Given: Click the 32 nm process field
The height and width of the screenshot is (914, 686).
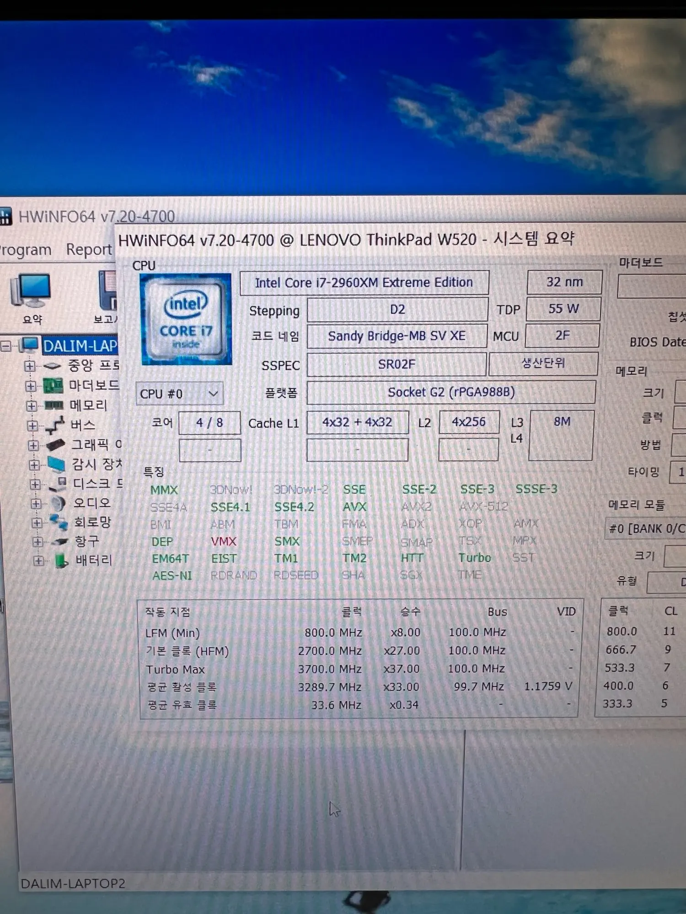Looking at the screenshot, I should (x=565, y=282).
